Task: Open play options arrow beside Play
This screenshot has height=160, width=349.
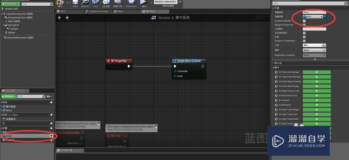Action: coord(151,3)
